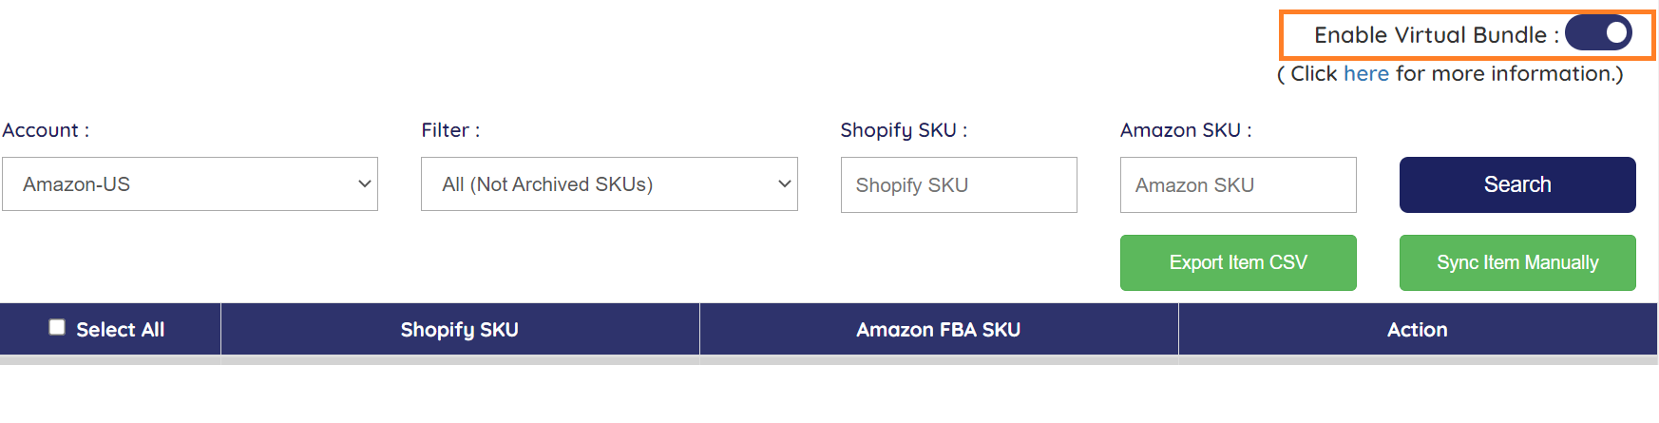Image resolution: width=1659 pixels, height=423 pixels.
Task: Click the Shopify SKU column header
Action: click(x=459, y=330)
